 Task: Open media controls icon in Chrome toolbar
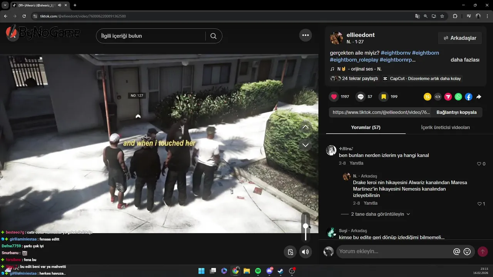click(x=469, y=16)
